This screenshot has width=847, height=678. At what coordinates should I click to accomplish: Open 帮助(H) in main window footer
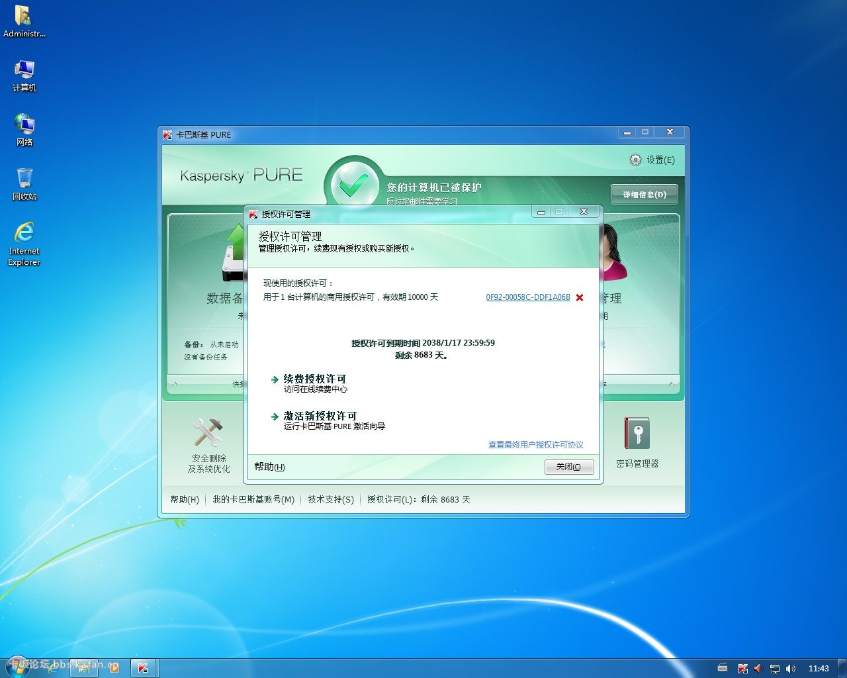point(185,500)
